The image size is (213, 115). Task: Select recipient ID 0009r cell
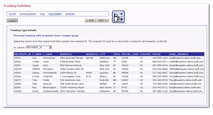click(x=18, y=88)
